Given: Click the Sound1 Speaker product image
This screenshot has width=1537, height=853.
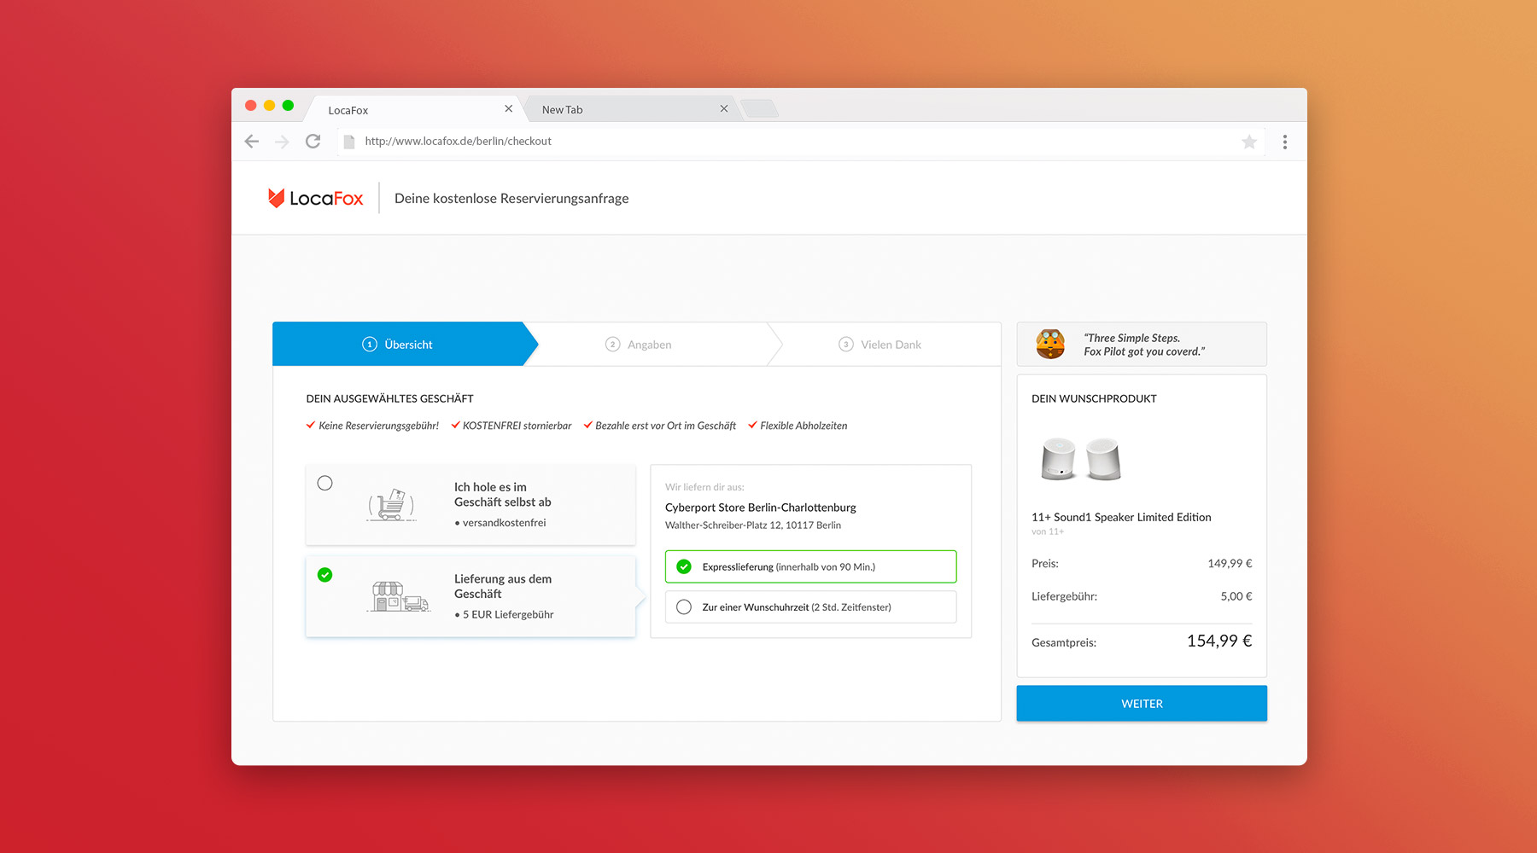Looking at the screenshot, I should pos(1081,459).
